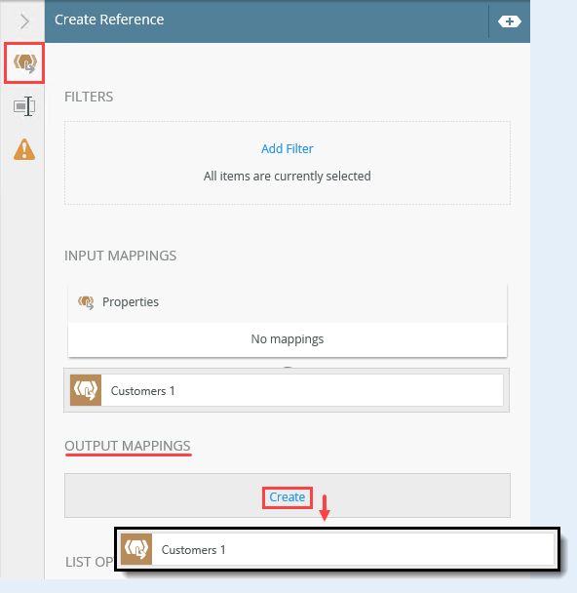Select the Customers 1 field in bottom callout
This screenshot has height=593, width=577.
pyautogui.click(x=337, y=549)
